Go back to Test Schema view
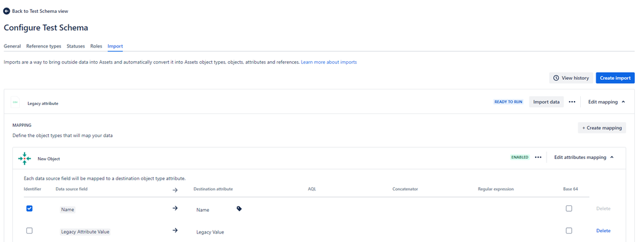The width and height of the screenshot is (642, 242). click(x=36, y=12)
